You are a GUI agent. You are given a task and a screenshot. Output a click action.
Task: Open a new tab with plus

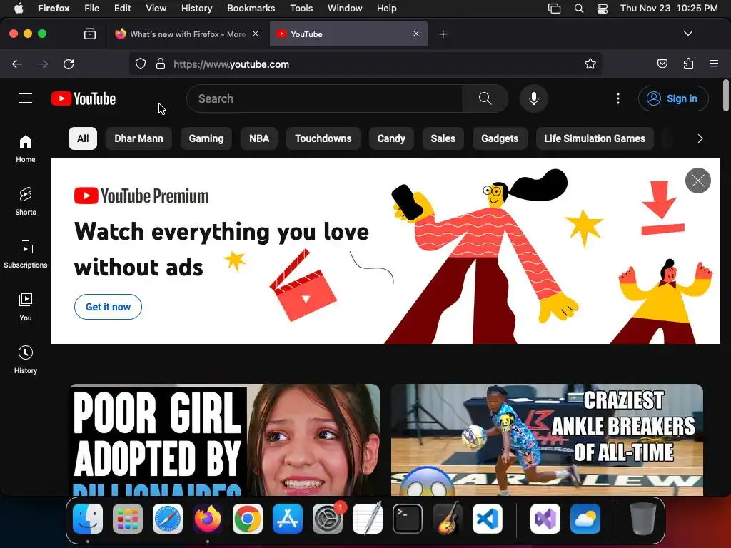click(x=443, y=34)
